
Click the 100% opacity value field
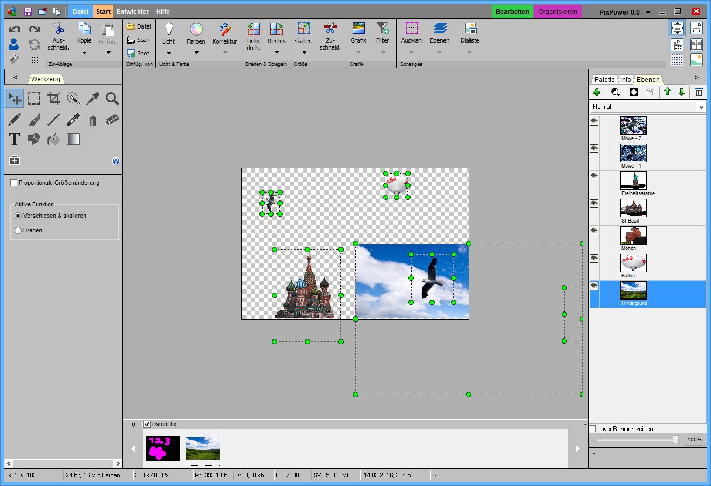pyautogui.click(x=695, y=440)
